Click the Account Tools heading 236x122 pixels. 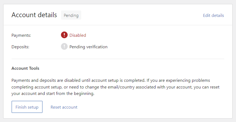(25, 68)
